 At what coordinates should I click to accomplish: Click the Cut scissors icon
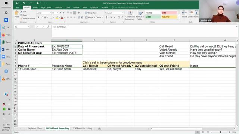[x=22, y=12]
